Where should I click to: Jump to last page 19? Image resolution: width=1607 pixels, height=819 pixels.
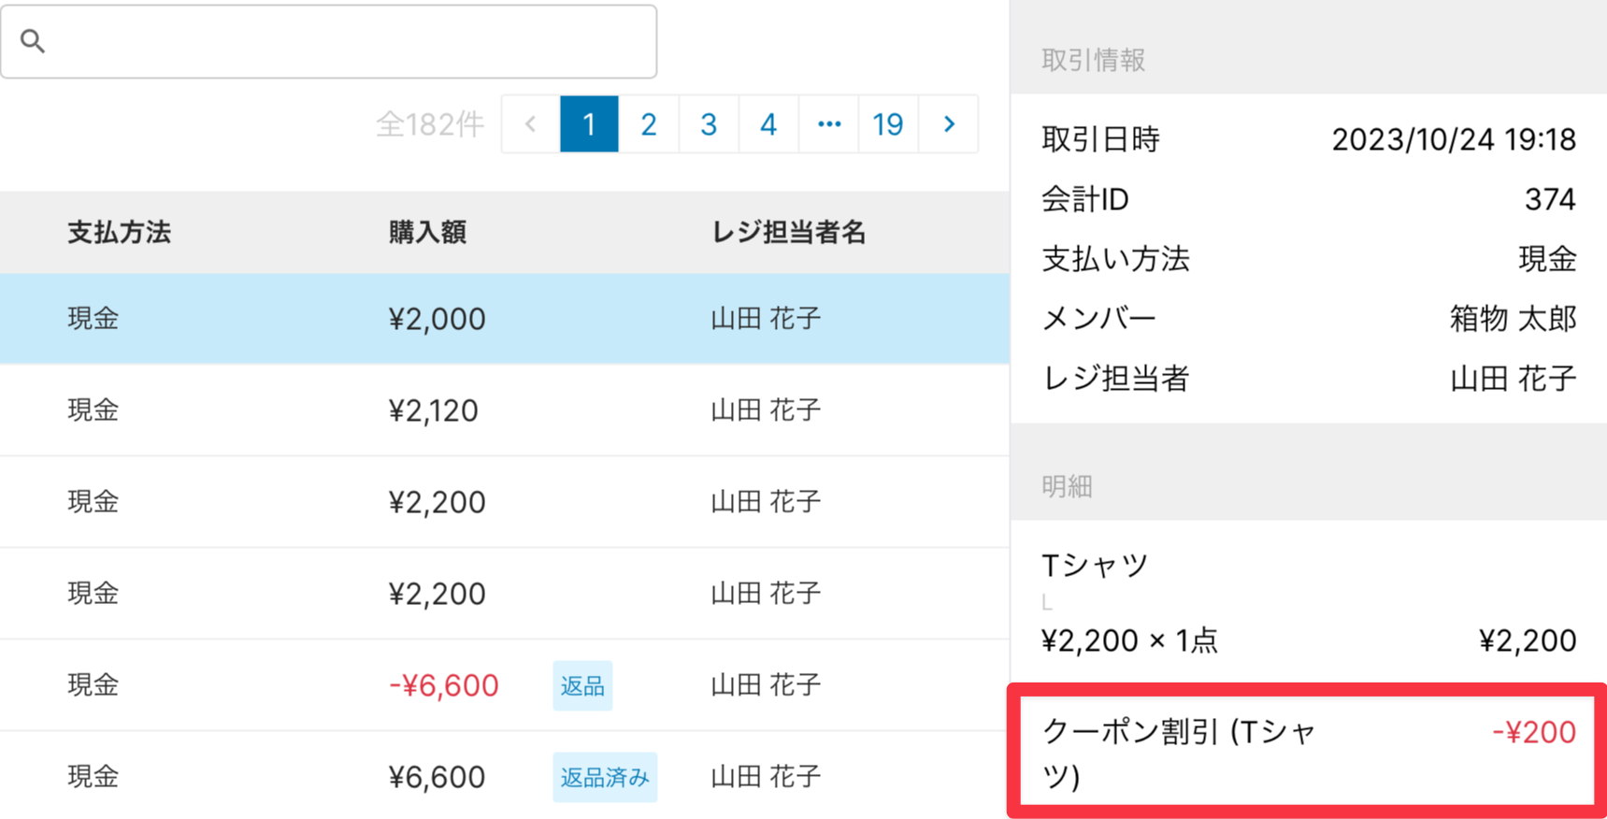888,123
